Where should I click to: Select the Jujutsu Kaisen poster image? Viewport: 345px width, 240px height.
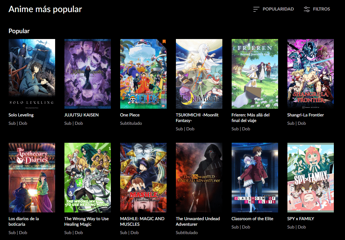(x=88, y=74)
